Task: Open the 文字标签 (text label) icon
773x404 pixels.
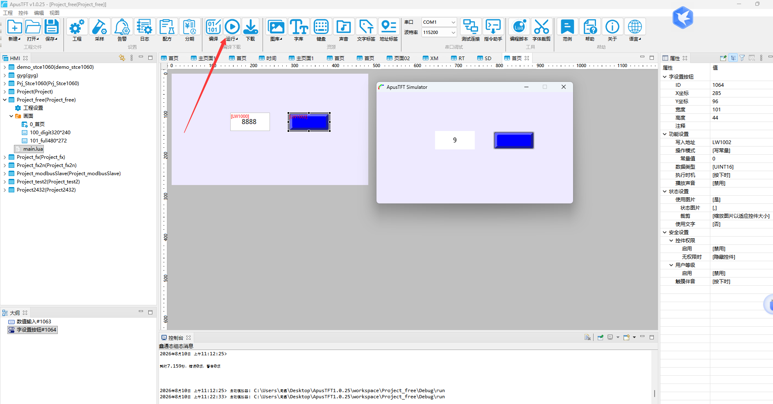Action: (x=366, y=27)
